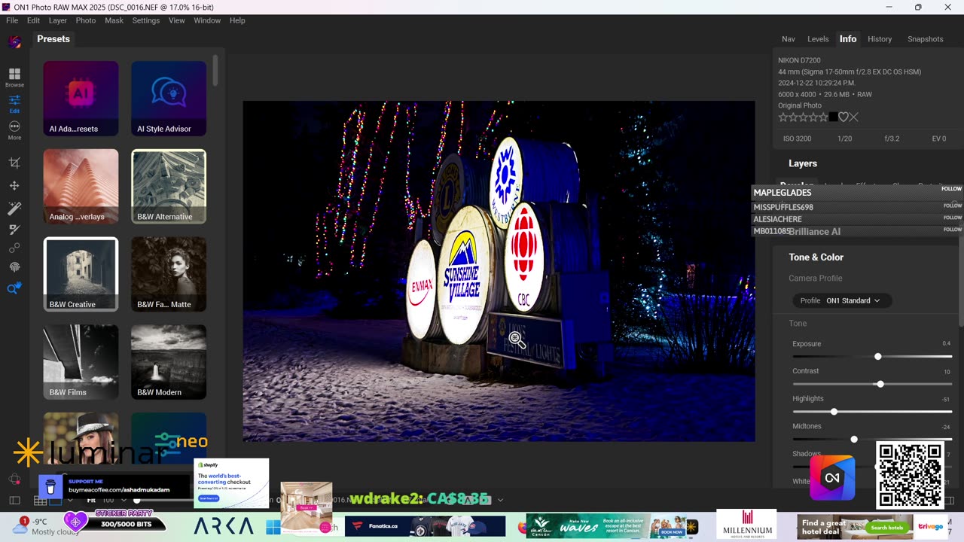Click the Tone & Color section heading

tap(816, 257)
